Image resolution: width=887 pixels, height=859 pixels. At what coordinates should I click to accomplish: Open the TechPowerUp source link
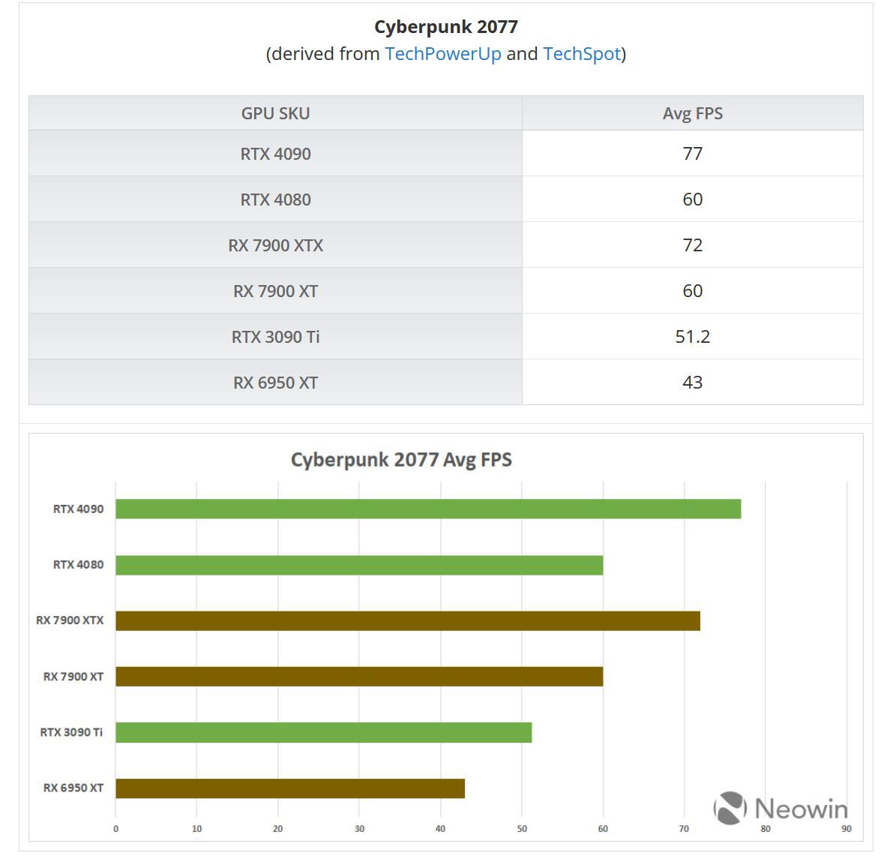coord(443,54)
